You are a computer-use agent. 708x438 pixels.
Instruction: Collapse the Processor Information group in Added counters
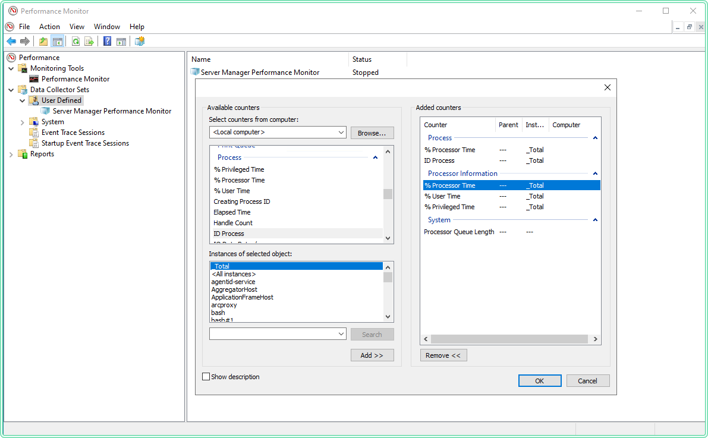595,174
